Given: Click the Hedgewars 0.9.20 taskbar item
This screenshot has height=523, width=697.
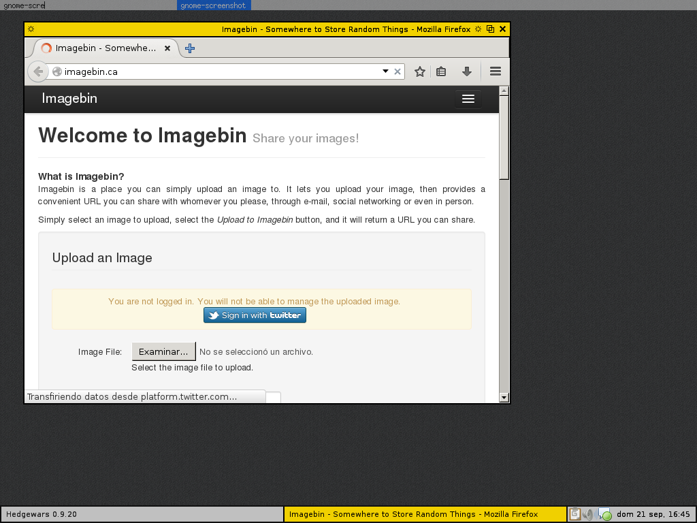Looking at the screenshot, I should [142, 514].
